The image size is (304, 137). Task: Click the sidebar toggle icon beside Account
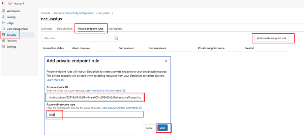[x=3, y=3]
